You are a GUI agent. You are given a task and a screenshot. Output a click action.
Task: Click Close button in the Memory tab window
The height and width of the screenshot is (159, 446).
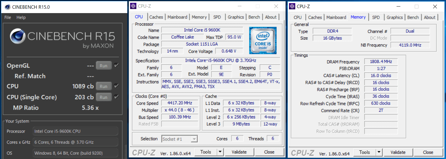(428, 152)
